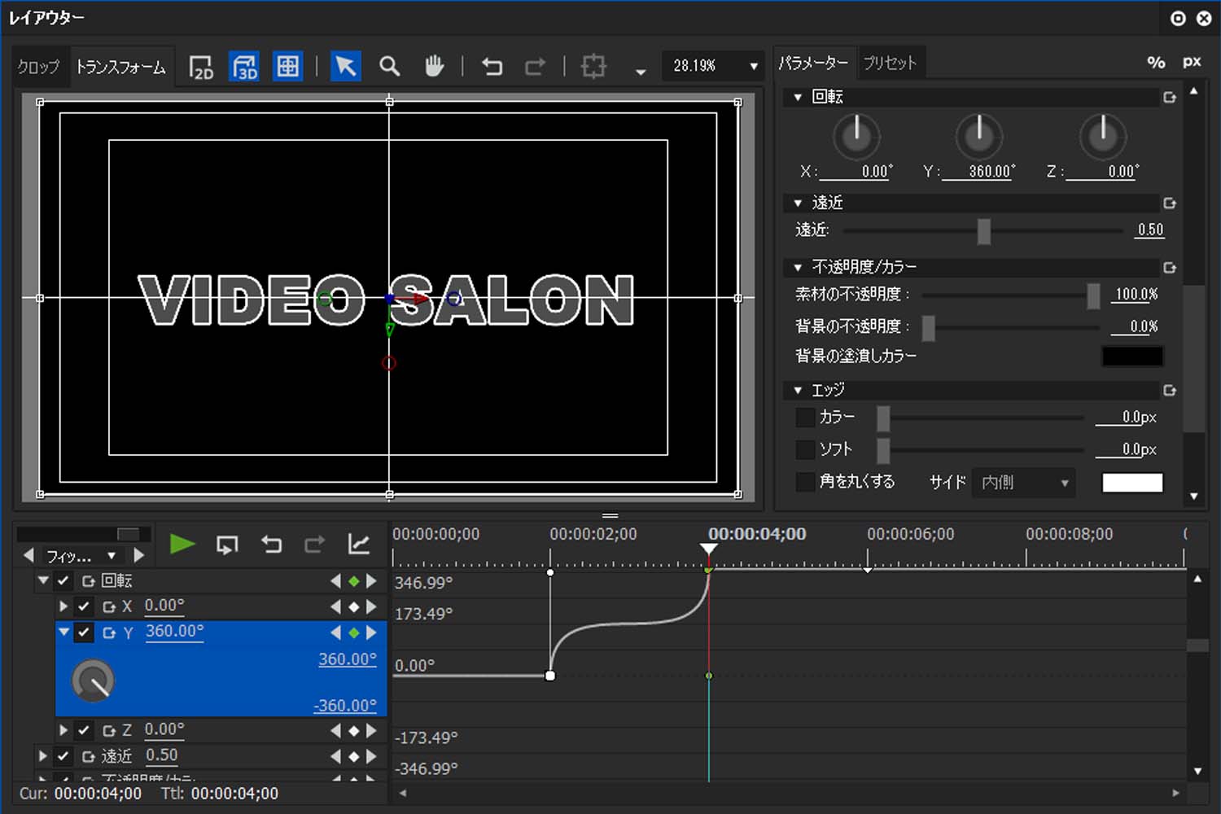Click the 背景の塗潰しカラー black swatch
This screenshot has width=1221, height=814.
click(x=1131, y=357)
